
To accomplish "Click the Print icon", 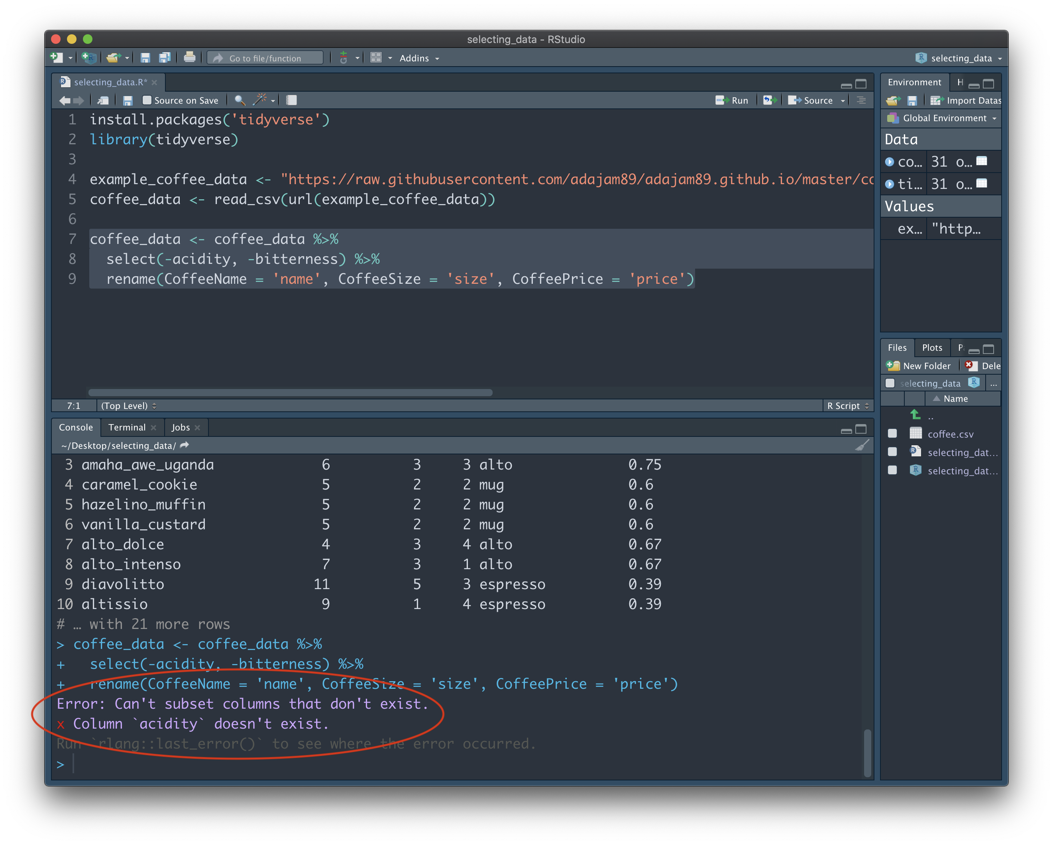I will (x=189, y=58).
